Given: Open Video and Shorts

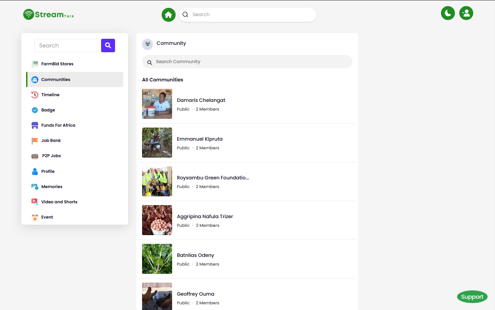Looking at the screenshot, I should click(x=59, y=202).
